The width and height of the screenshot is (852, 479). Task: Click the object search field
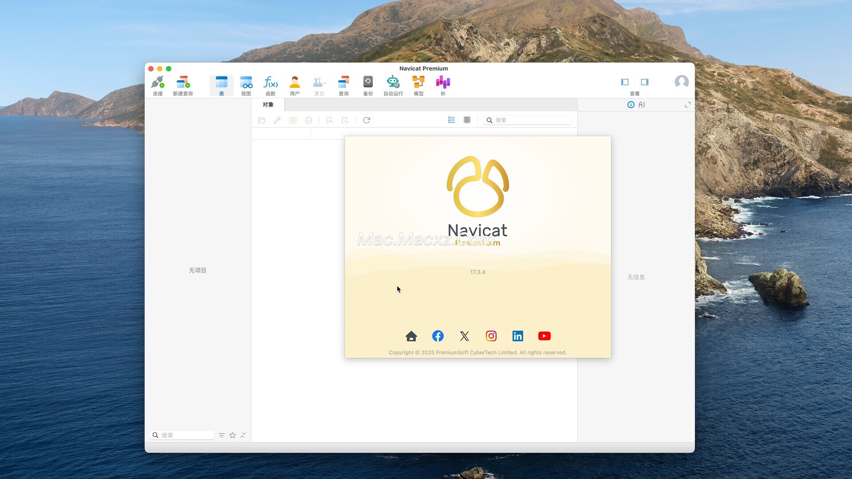pos(531,120)
